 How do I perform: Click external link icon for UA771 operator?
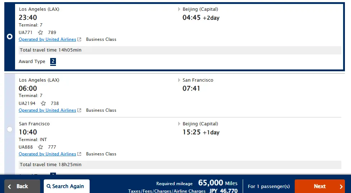coord(79,39)
